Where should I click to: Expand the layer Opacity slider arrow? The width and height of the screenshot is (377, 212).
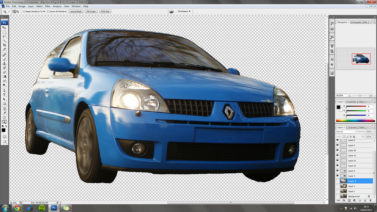pos(373,131)
